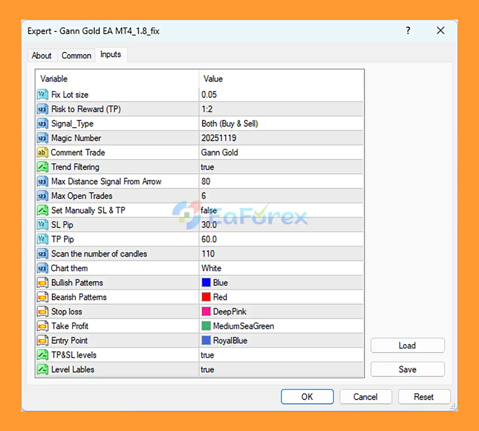Viewport: 479px width, 431px height.
Task: Click the Level Lables boolean icon
Action: pyautogui.click(x=42, y=370)
